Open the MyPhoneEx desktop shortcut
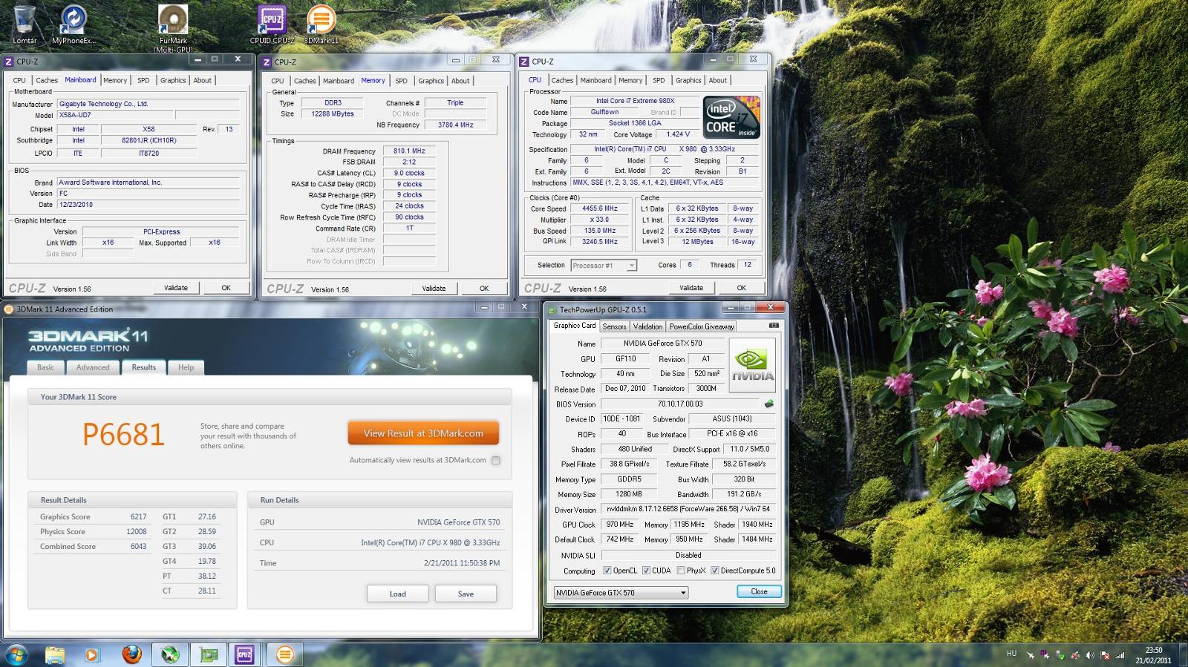 [73, 24]
